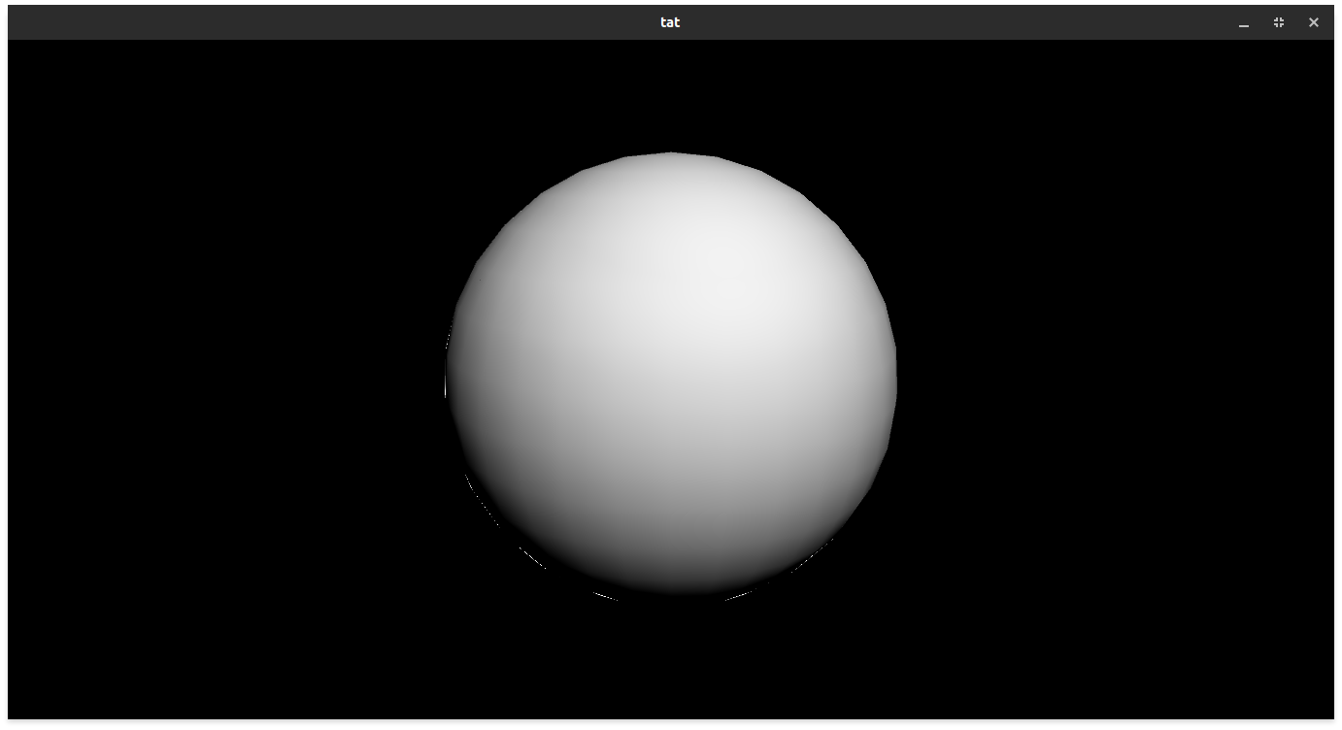Close the tat window
This screenshot has width=1342, height=730.
[x=1314, y=22]
